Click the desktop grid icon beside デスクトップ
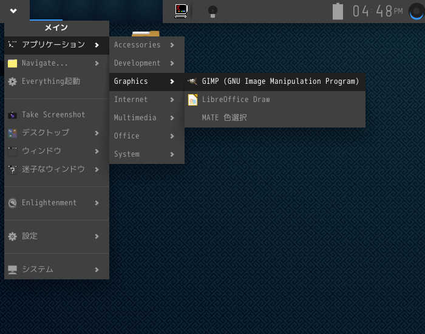 13,133
